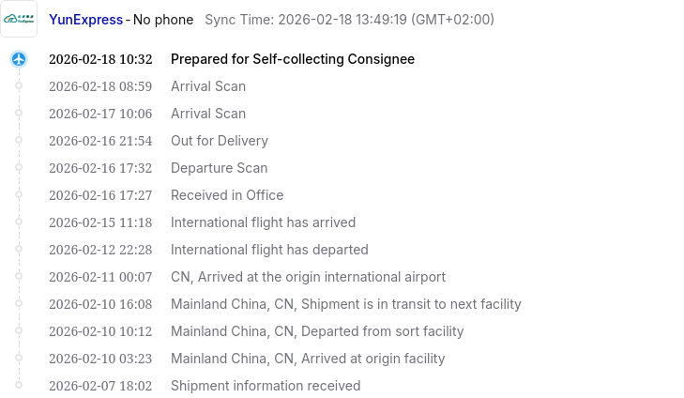Click the "Prepared for Self-collecting Consignee" status
The height and width of the screenshot is (398, 684).
coord(292,59)
